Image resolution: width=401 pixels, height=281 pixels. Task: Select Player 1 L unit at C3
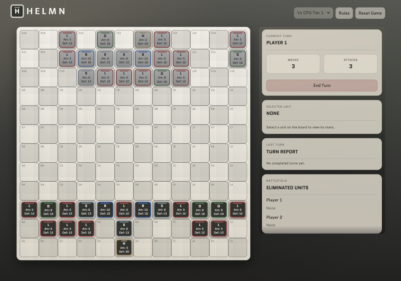(x=67, y=210)
